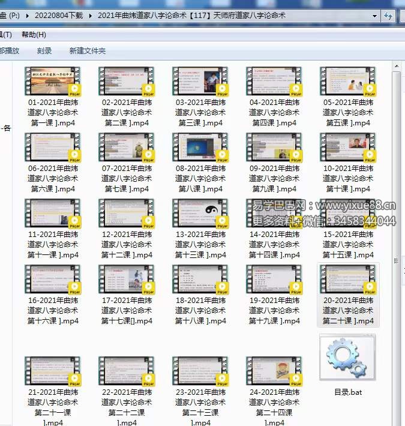Screen dimensions: 405x426
Task: Expand breadcrumb arrow after 20220804下载
Action: [90, 16]
